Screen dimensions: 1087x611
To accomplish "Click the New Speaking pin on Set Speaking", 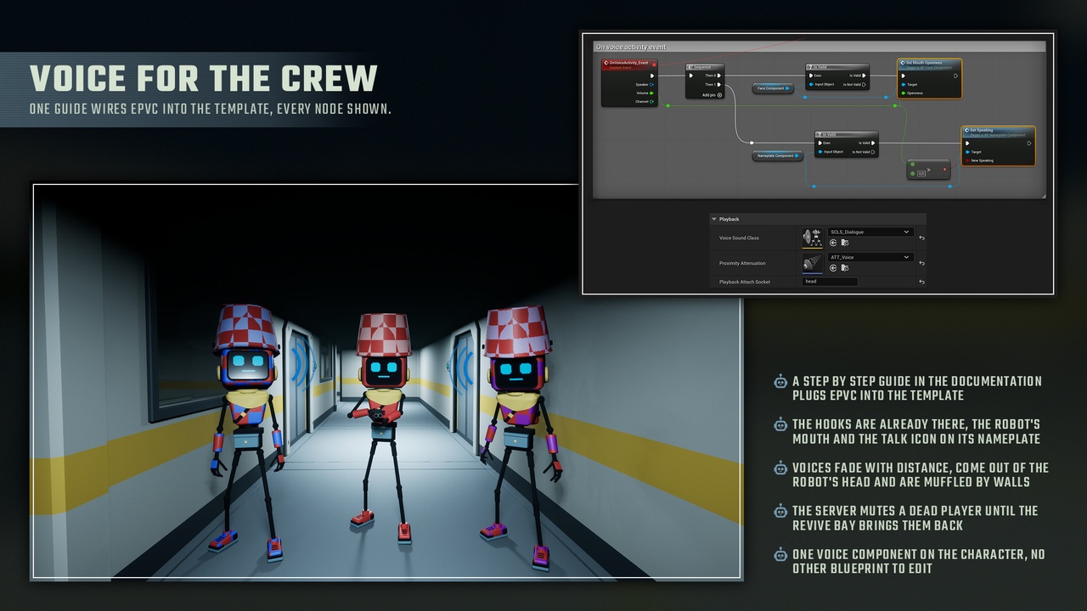I will point(967,160).
